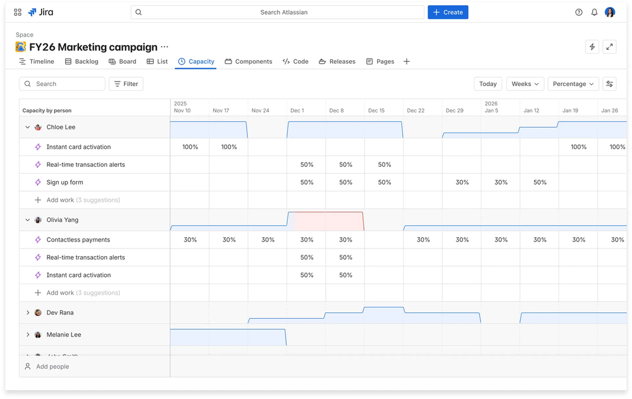Screen dimensions: 632x399
Task: Enter full screen with the expand icon
Action: point(609,47)
